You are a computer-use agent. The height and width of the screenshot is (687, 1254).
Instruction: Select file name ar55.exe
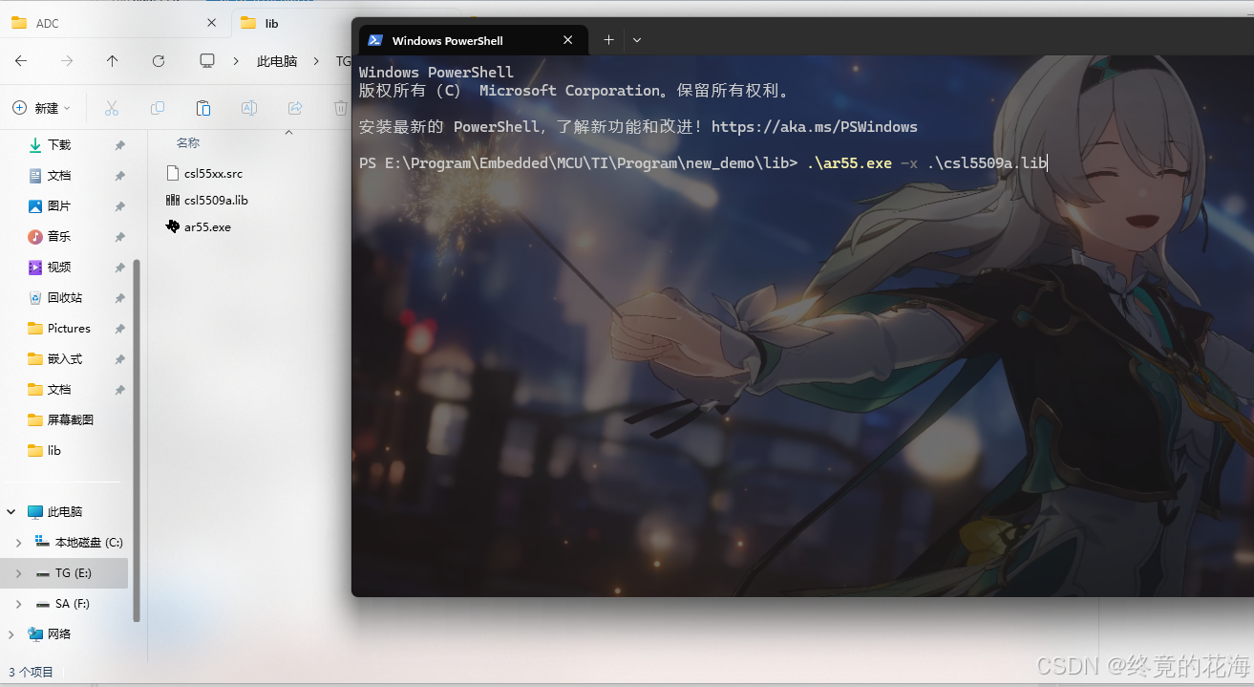207,227
